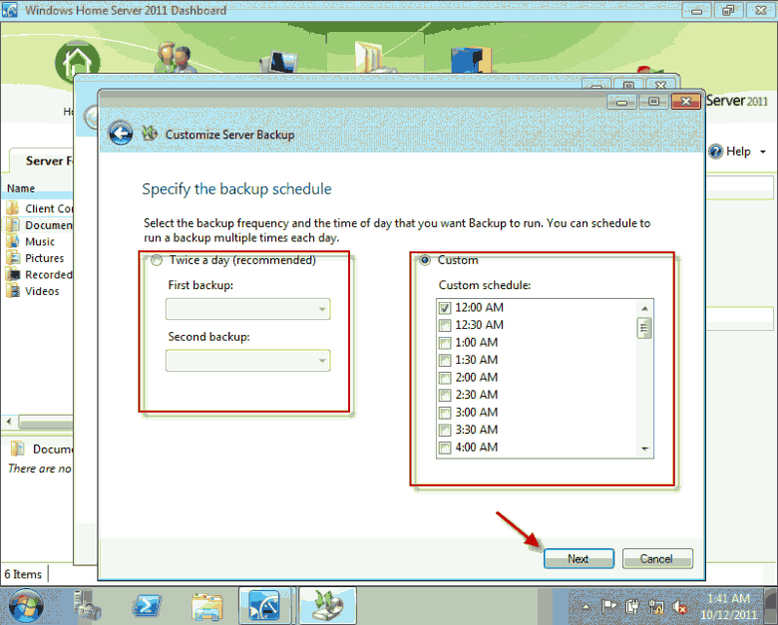Image resolution: width=778 pixels, height=625 pixels.
Task: Click the scroll down arrow of schedule list
Action: (x=644, y=449)
